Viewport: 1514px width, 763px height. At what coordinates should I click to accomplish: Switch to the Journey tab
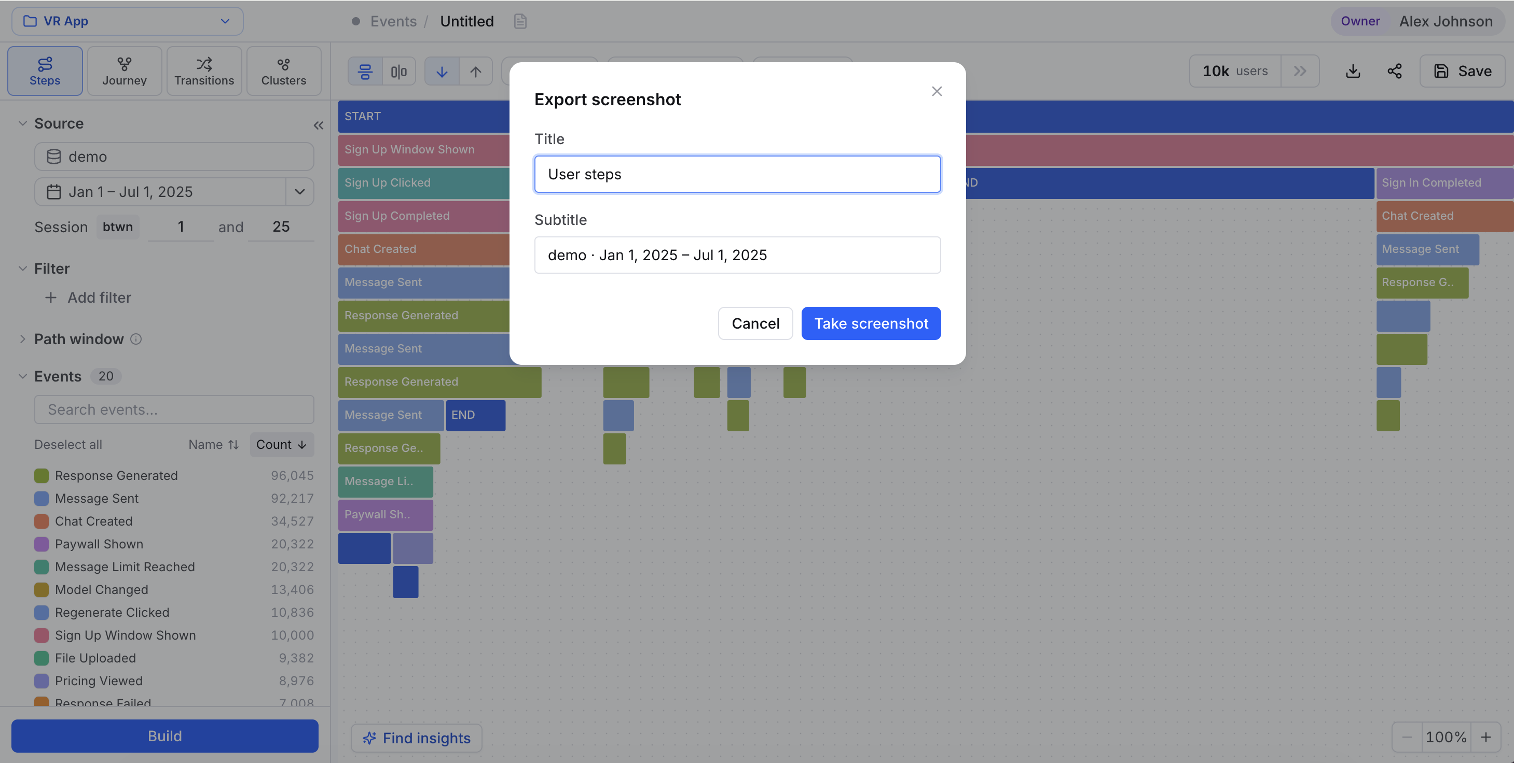click(125, 71)
